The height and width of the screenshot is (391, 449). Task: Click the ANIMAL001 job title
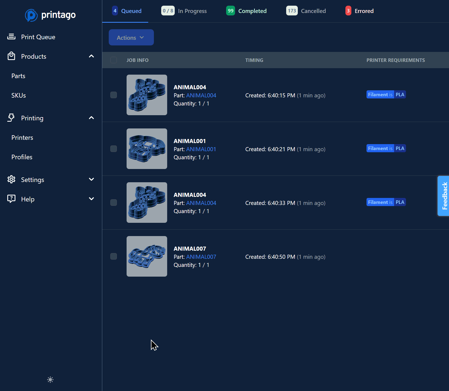coord(190,141)
